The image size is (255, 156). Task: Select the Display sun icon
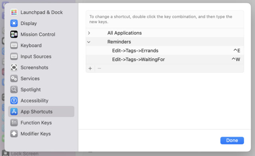tap(14, 23)
